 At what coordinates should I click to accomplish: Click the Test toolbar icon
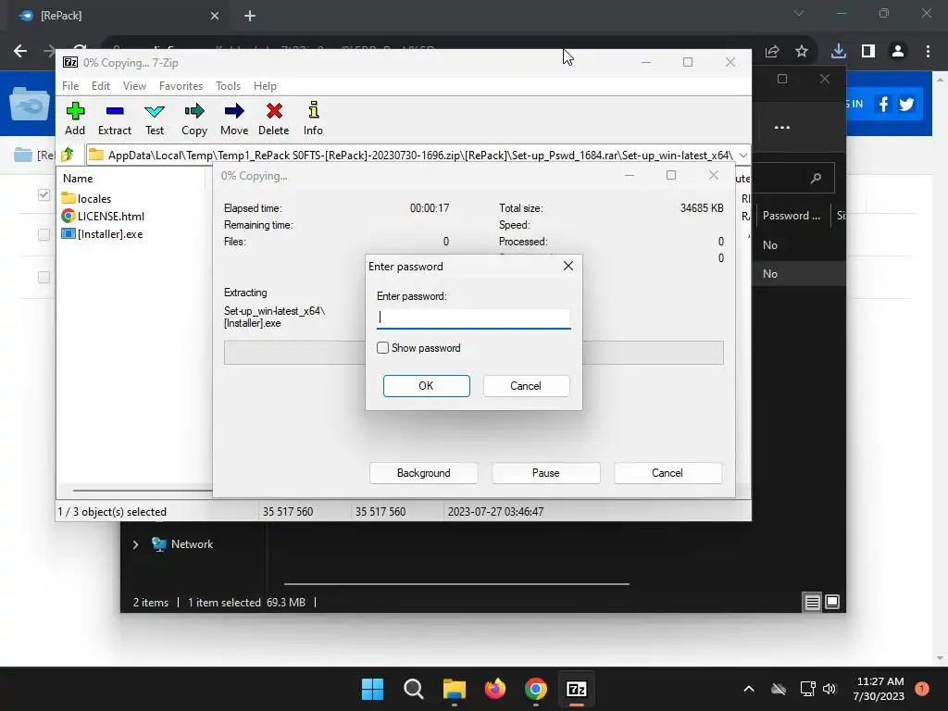tap(155, 118)
